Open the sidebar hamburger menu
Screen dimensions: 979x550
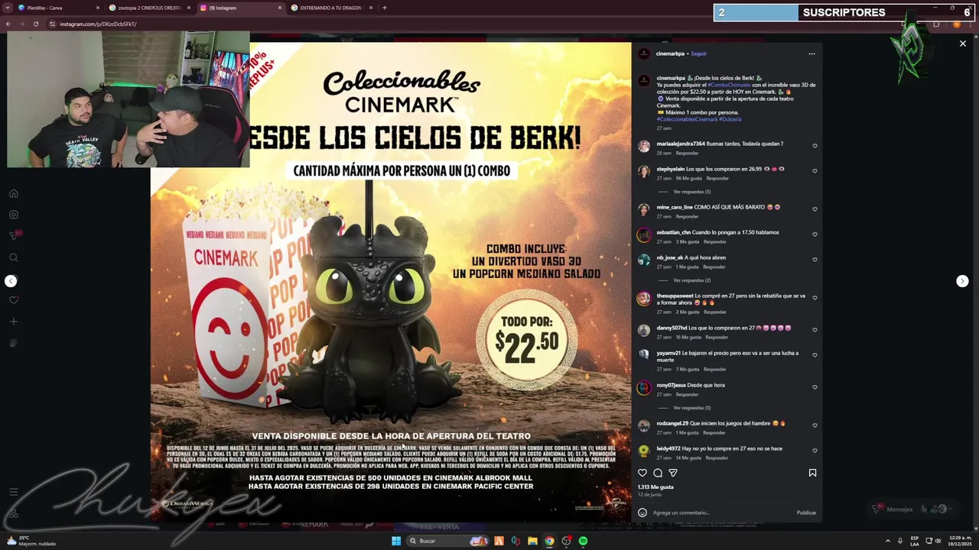(13, 492)
